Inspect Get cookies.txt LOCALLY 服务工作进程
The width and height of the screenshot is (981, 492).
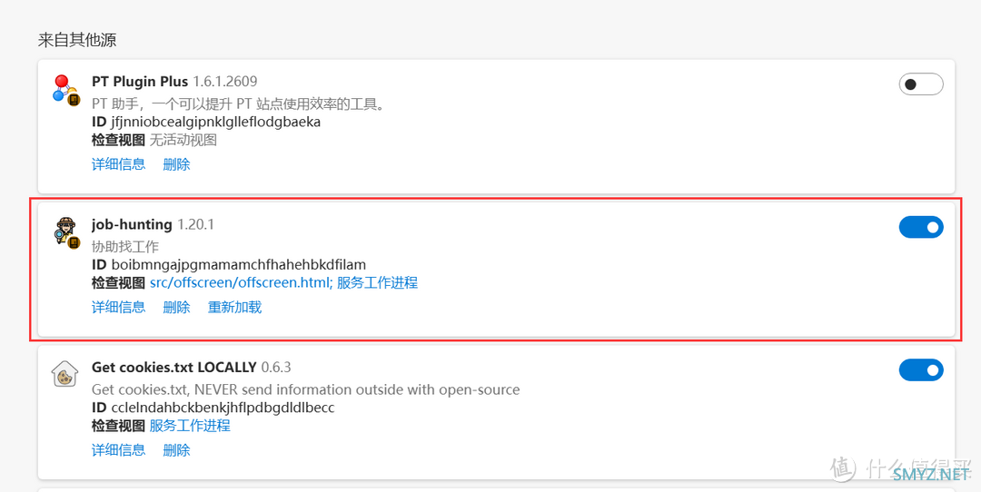coord(190,425)
